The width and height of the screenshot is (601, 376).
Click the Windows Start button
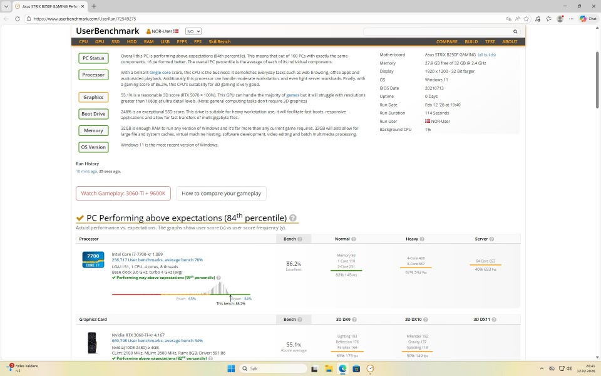[x=230, y=368]
